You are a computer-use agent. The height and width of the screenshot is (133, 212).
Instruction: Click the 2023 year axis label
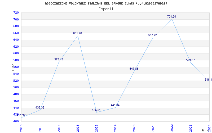(191, 128)
